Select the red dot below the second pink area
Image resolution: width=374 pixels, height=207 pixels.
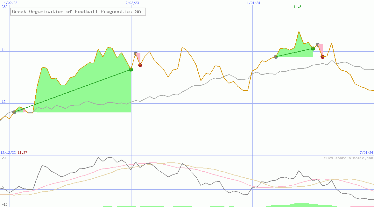(322, 57)
